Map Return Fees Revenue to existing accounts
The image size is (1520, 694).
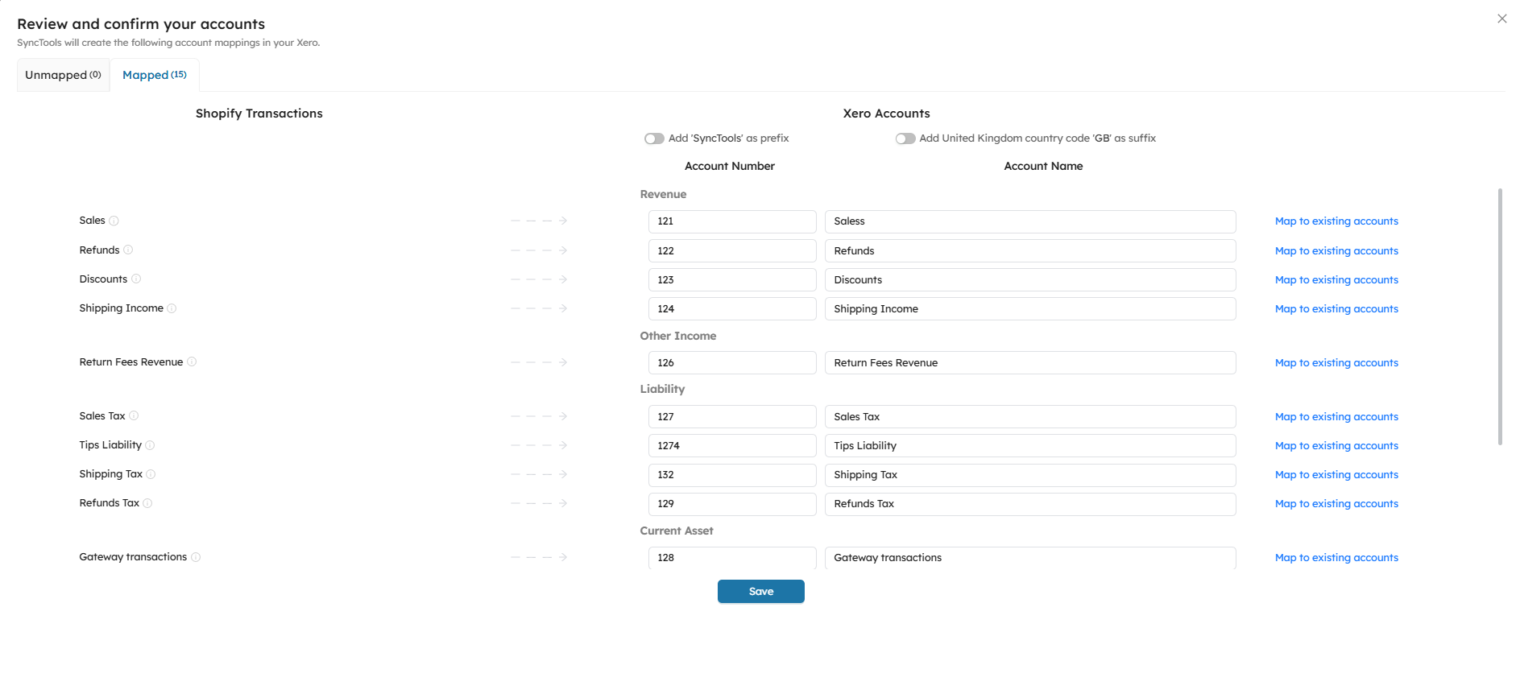(1336, 362)
